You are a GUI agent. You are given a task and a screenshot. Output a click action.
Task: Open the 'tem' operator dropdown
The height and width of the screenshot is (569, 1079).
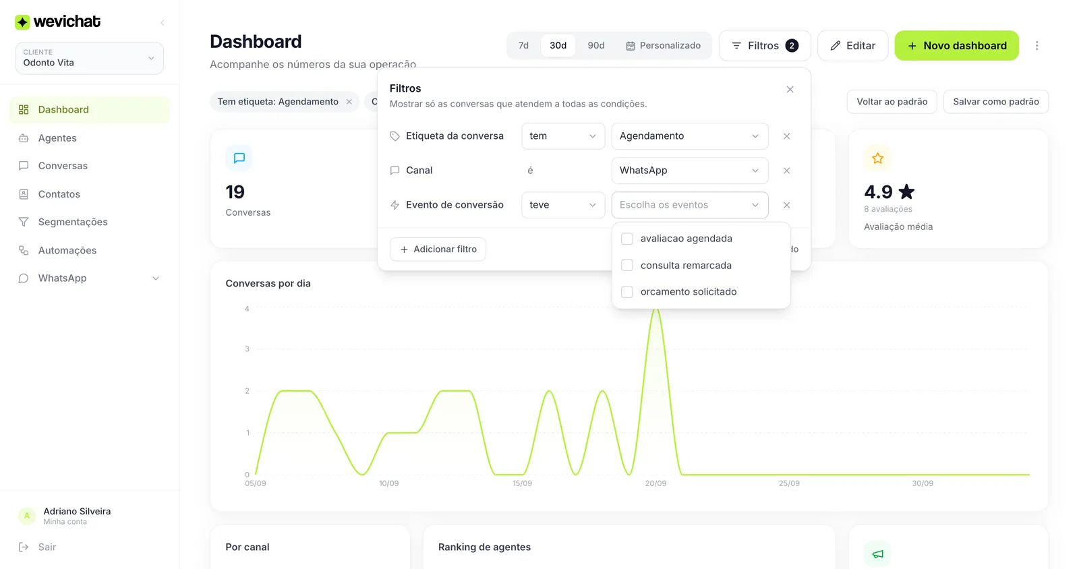click(x=563, y=136)
